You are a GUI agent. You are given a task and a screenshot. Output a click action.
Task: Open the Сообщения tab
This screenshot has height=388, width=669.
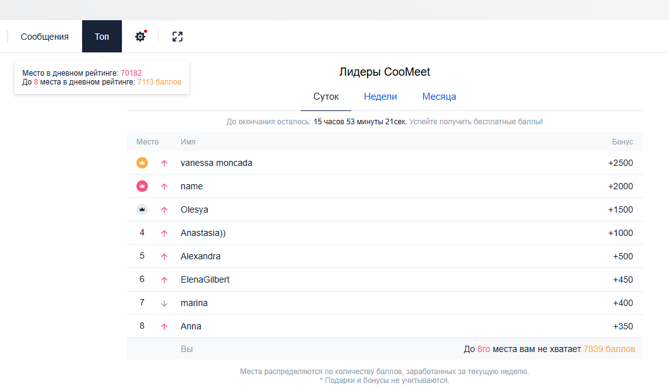click(45, 37)
